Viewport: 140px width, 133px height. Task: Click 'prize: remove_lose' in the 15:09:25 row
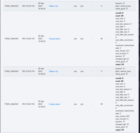point(123,71)
